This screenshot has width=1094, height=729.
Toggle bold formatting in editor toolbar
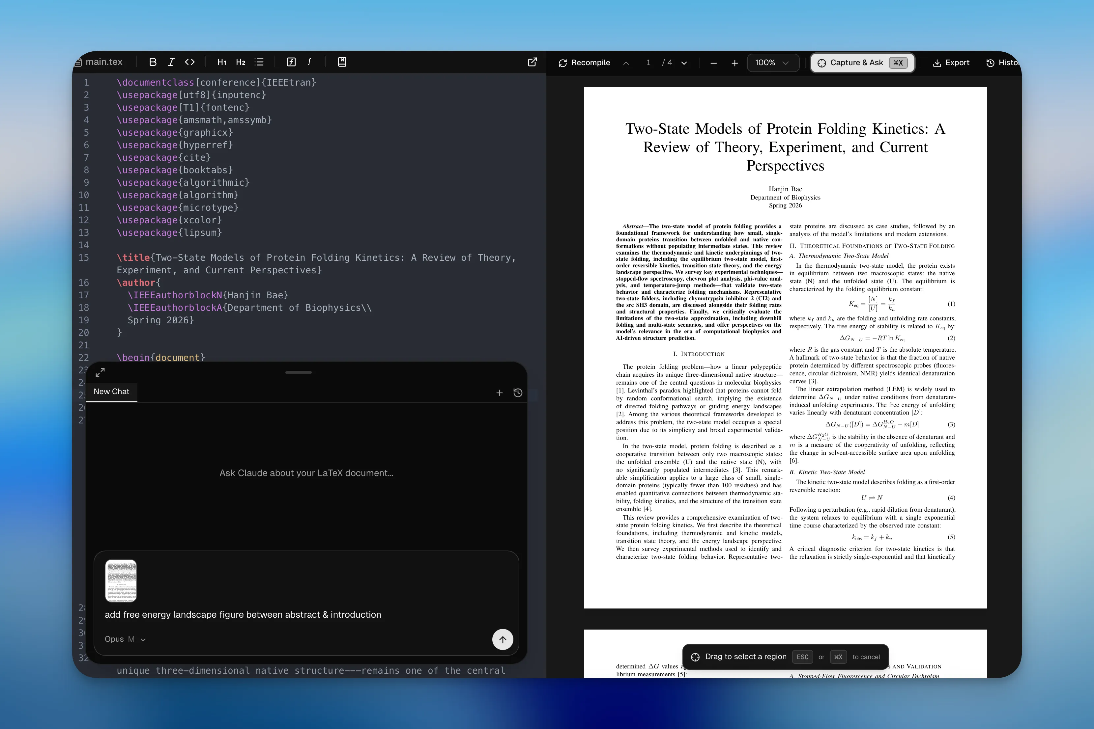pos(153,62)
